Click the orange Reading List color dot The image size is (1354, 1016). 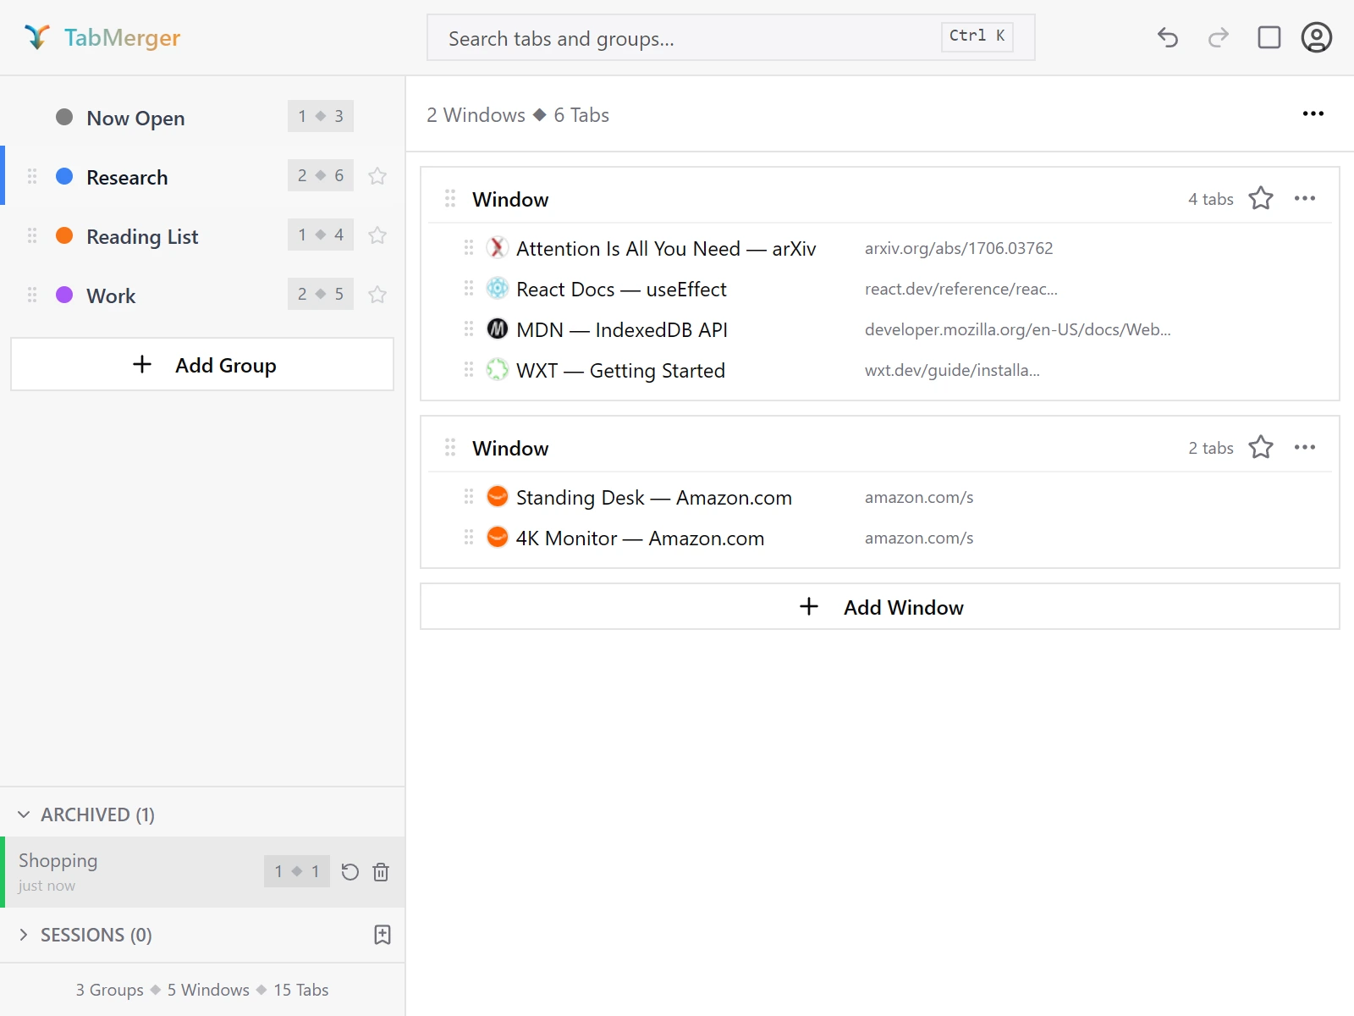(64, 235)
